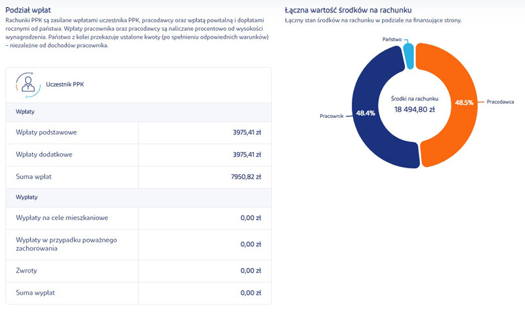Click the 48.5% label on the chart
The height and width of the screenshot is (313, 525).
tap(463, 102)
